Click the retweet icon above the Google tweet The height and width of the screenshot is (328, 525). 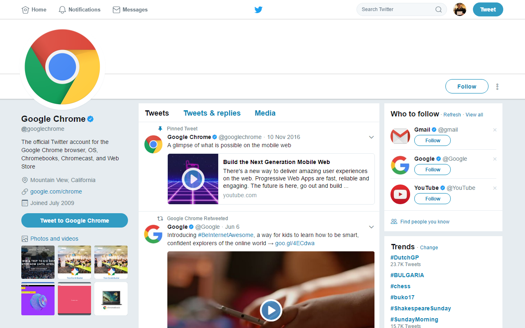(160, 218)
